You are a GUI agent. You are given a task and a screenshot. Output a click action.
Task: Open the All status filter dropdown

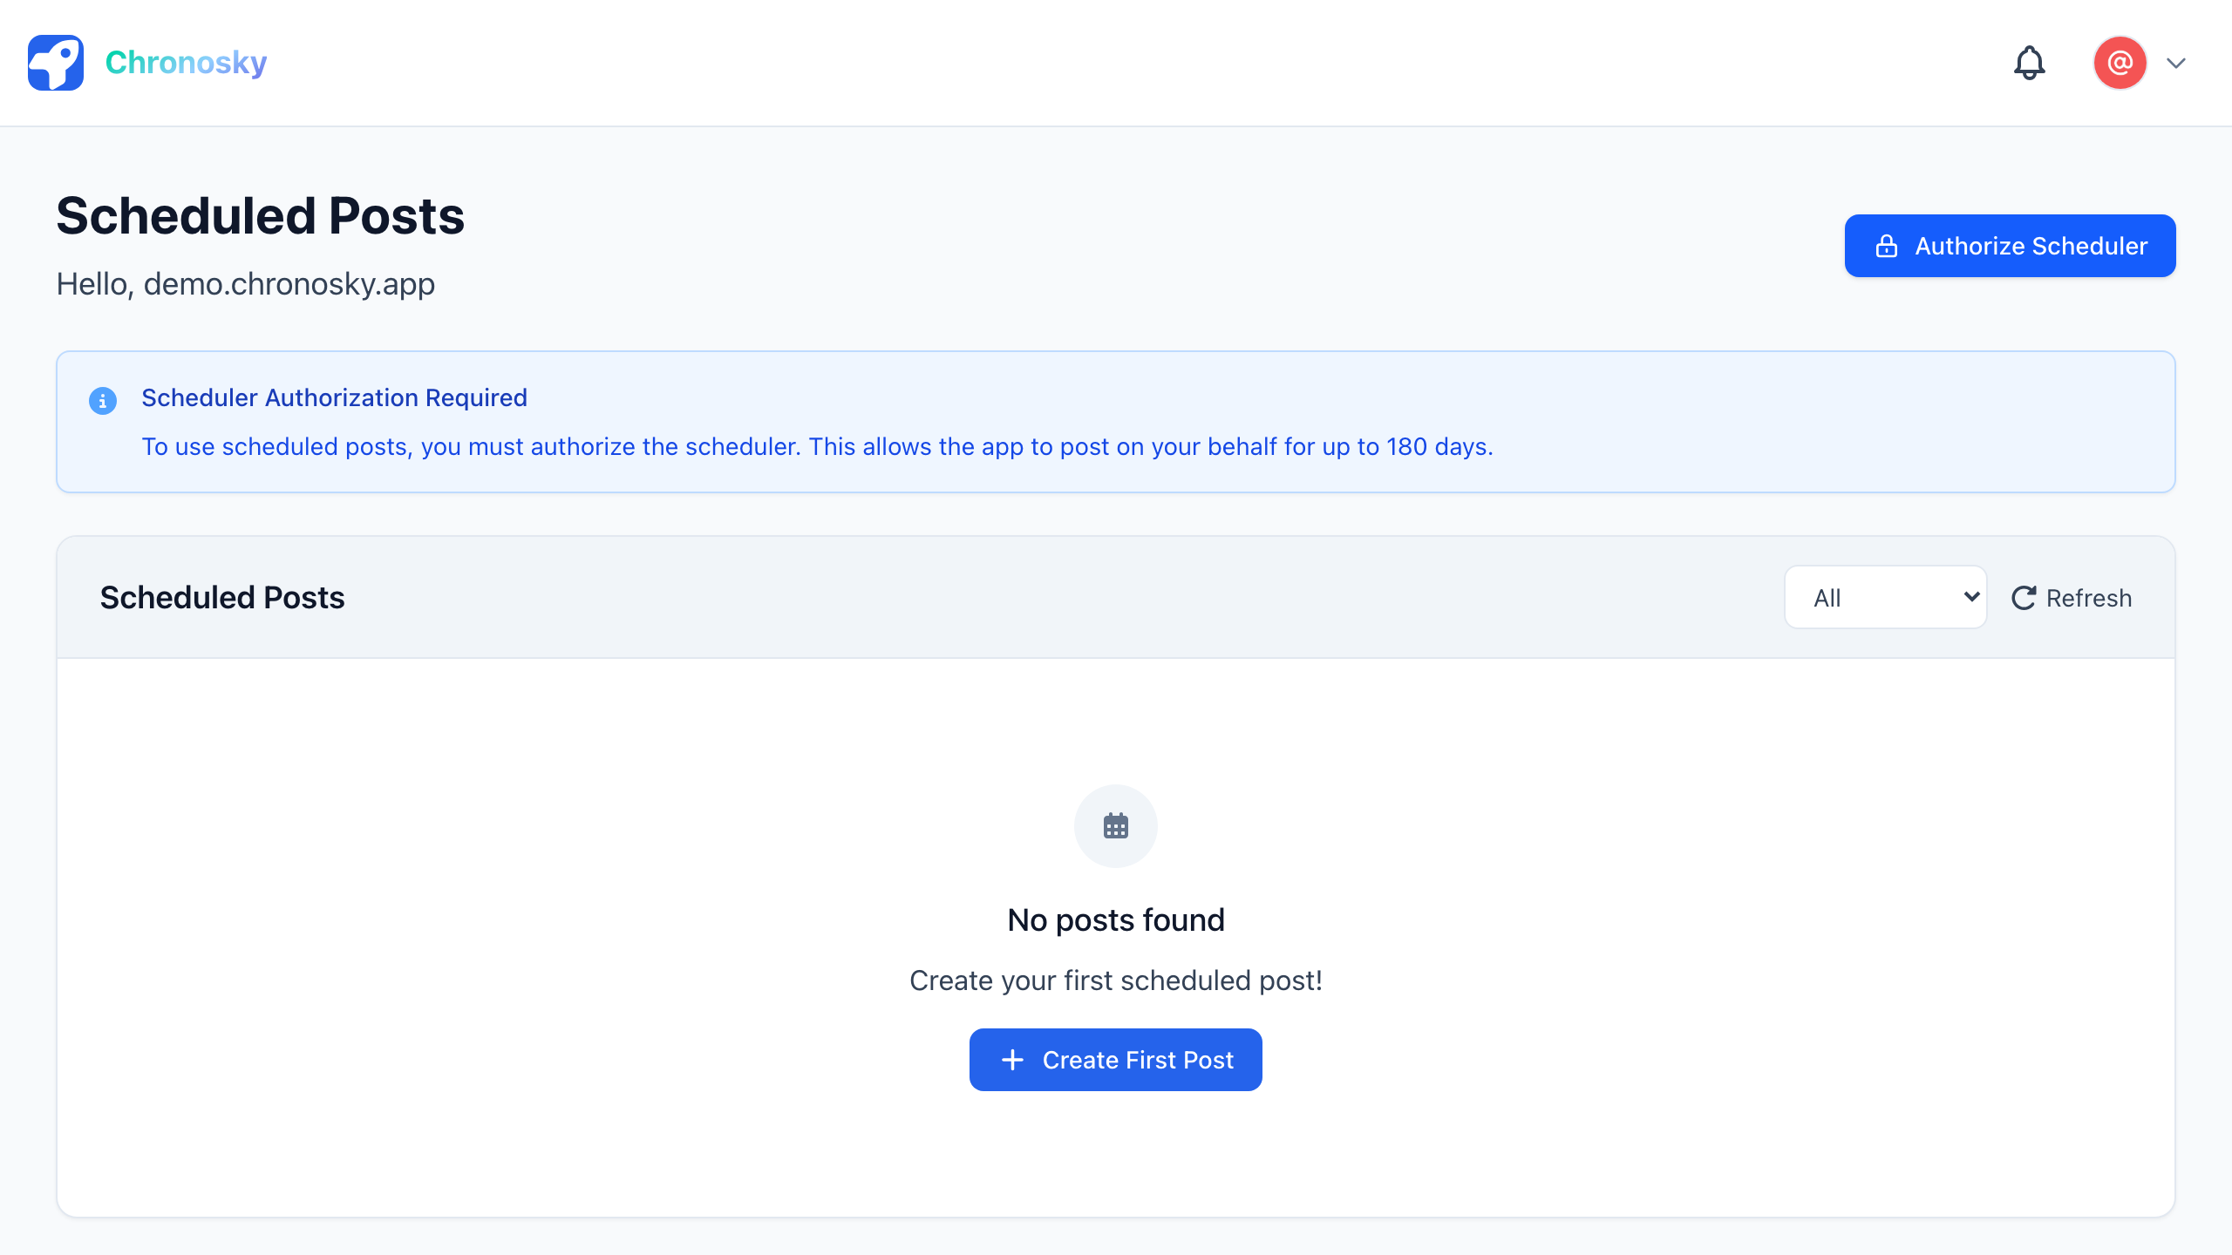(1885, 598)
